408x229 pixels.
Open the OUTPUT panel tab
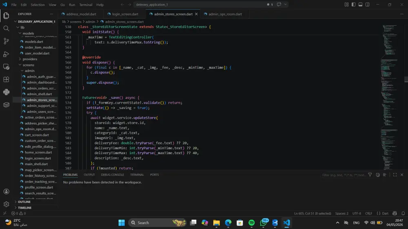click(89, 175)
